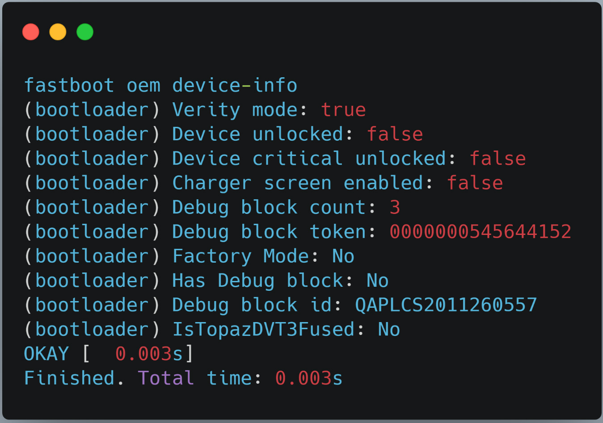Click the yellow minimize window button

click(x=58, y=32)
